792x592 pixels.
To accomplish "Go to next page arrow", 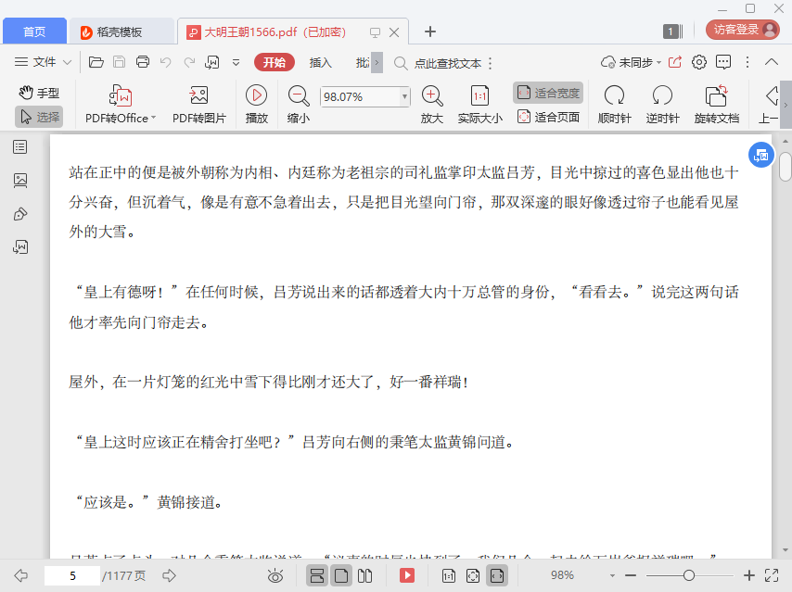I will click(x=169, y=575).
